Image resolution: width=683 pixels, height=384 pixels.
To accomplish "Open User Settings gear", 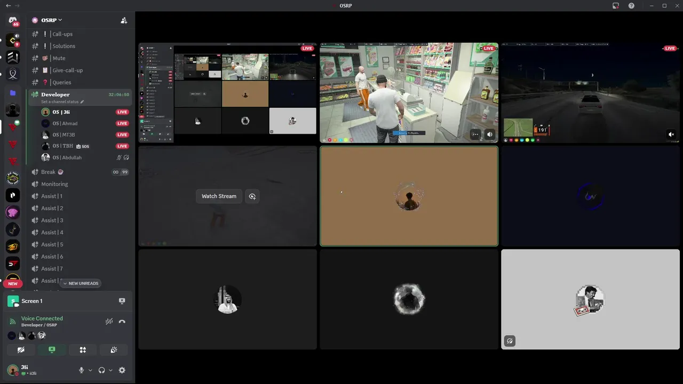I will [x=122, y=370].
